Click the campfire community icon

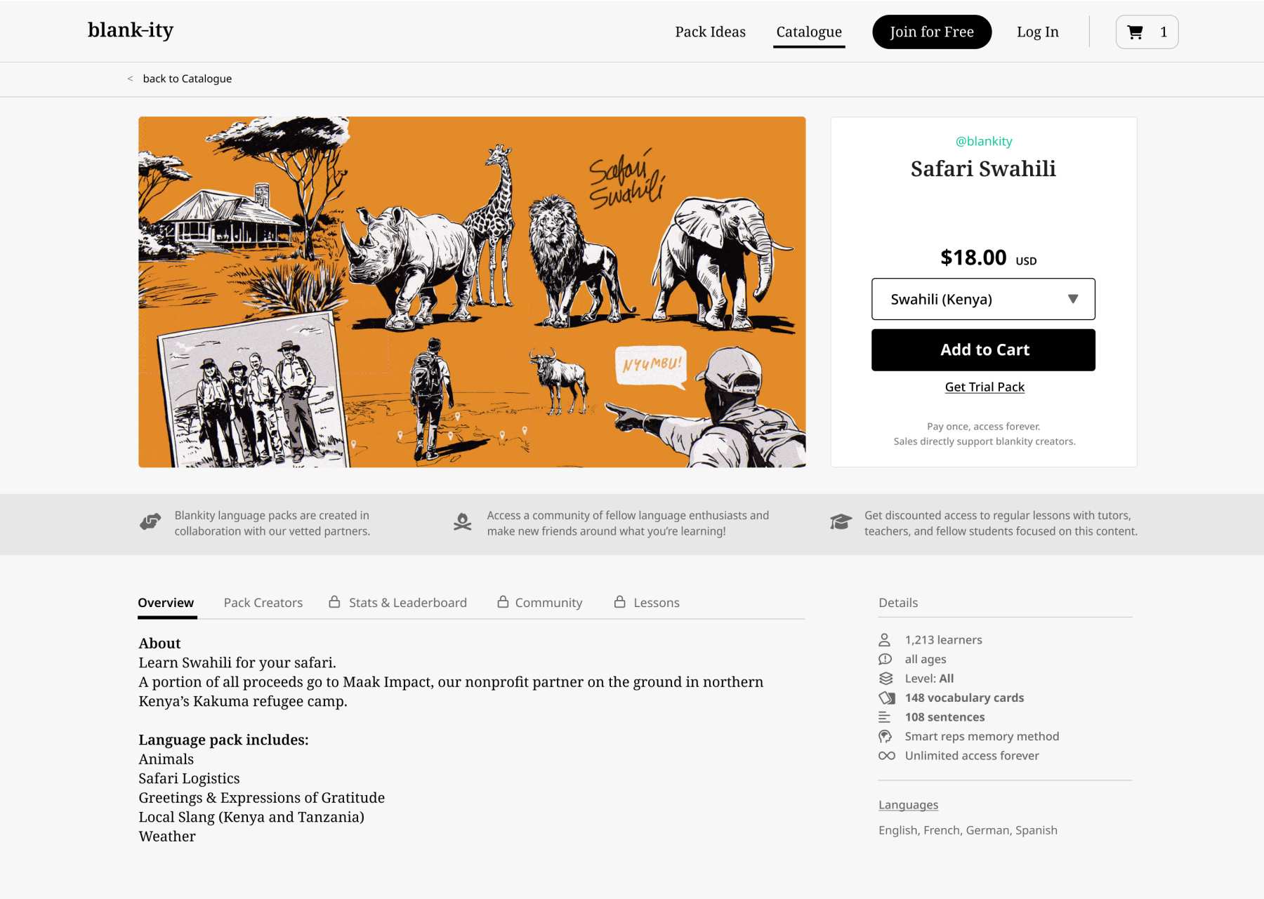click(462, 521)
